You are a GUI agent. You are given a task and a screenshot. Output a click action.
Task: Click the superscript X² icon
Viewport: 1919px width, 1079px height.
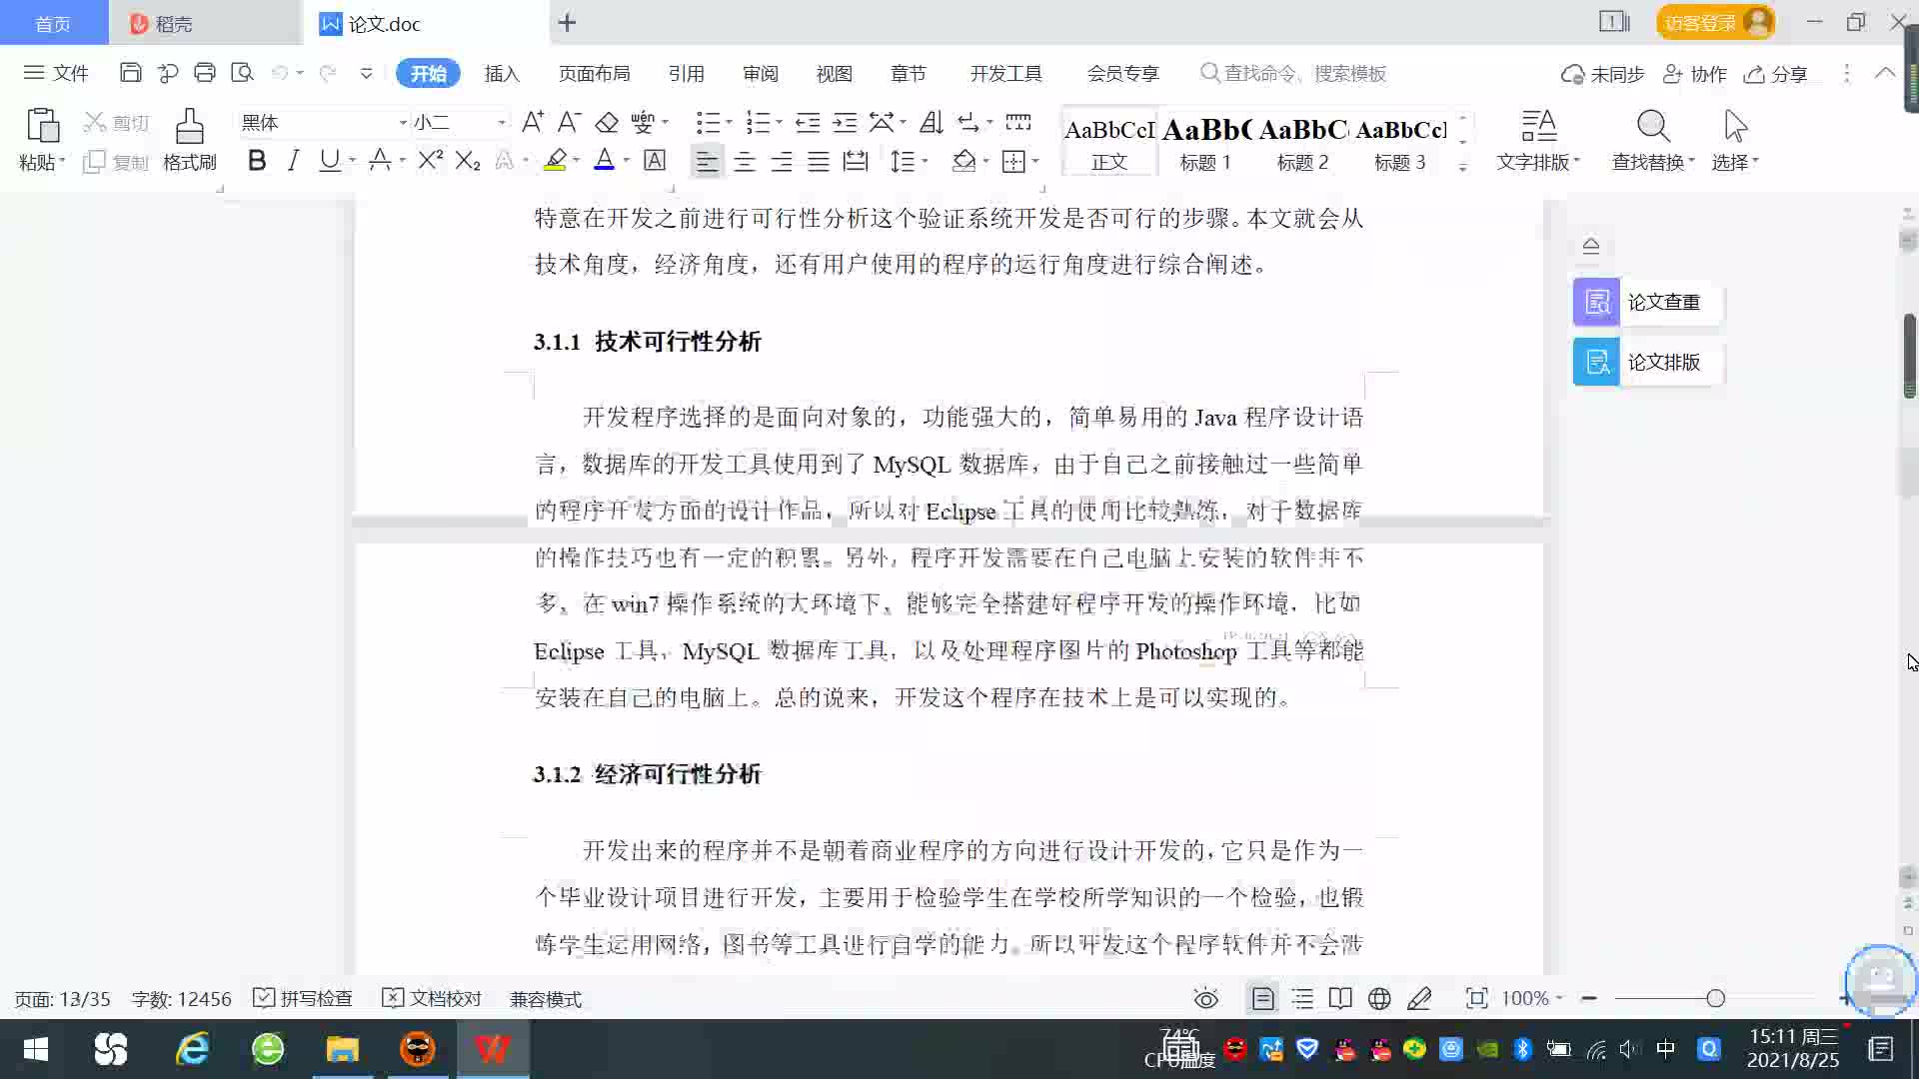430,161
